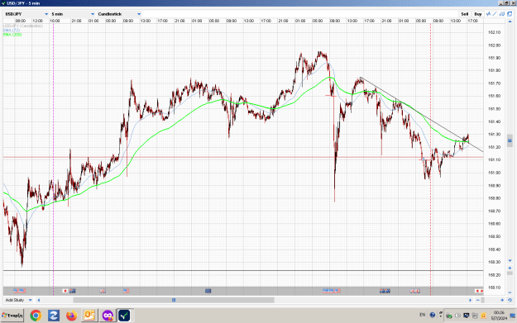Click the blue help question-mark tray icon

(433, 315)
